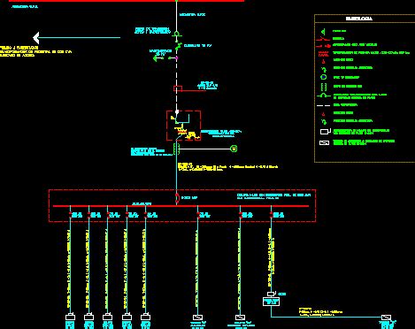Pick the green arc-on-line symbol in the legend
Image resolution: width=415 pixels, height=329 pixels.
324,96
